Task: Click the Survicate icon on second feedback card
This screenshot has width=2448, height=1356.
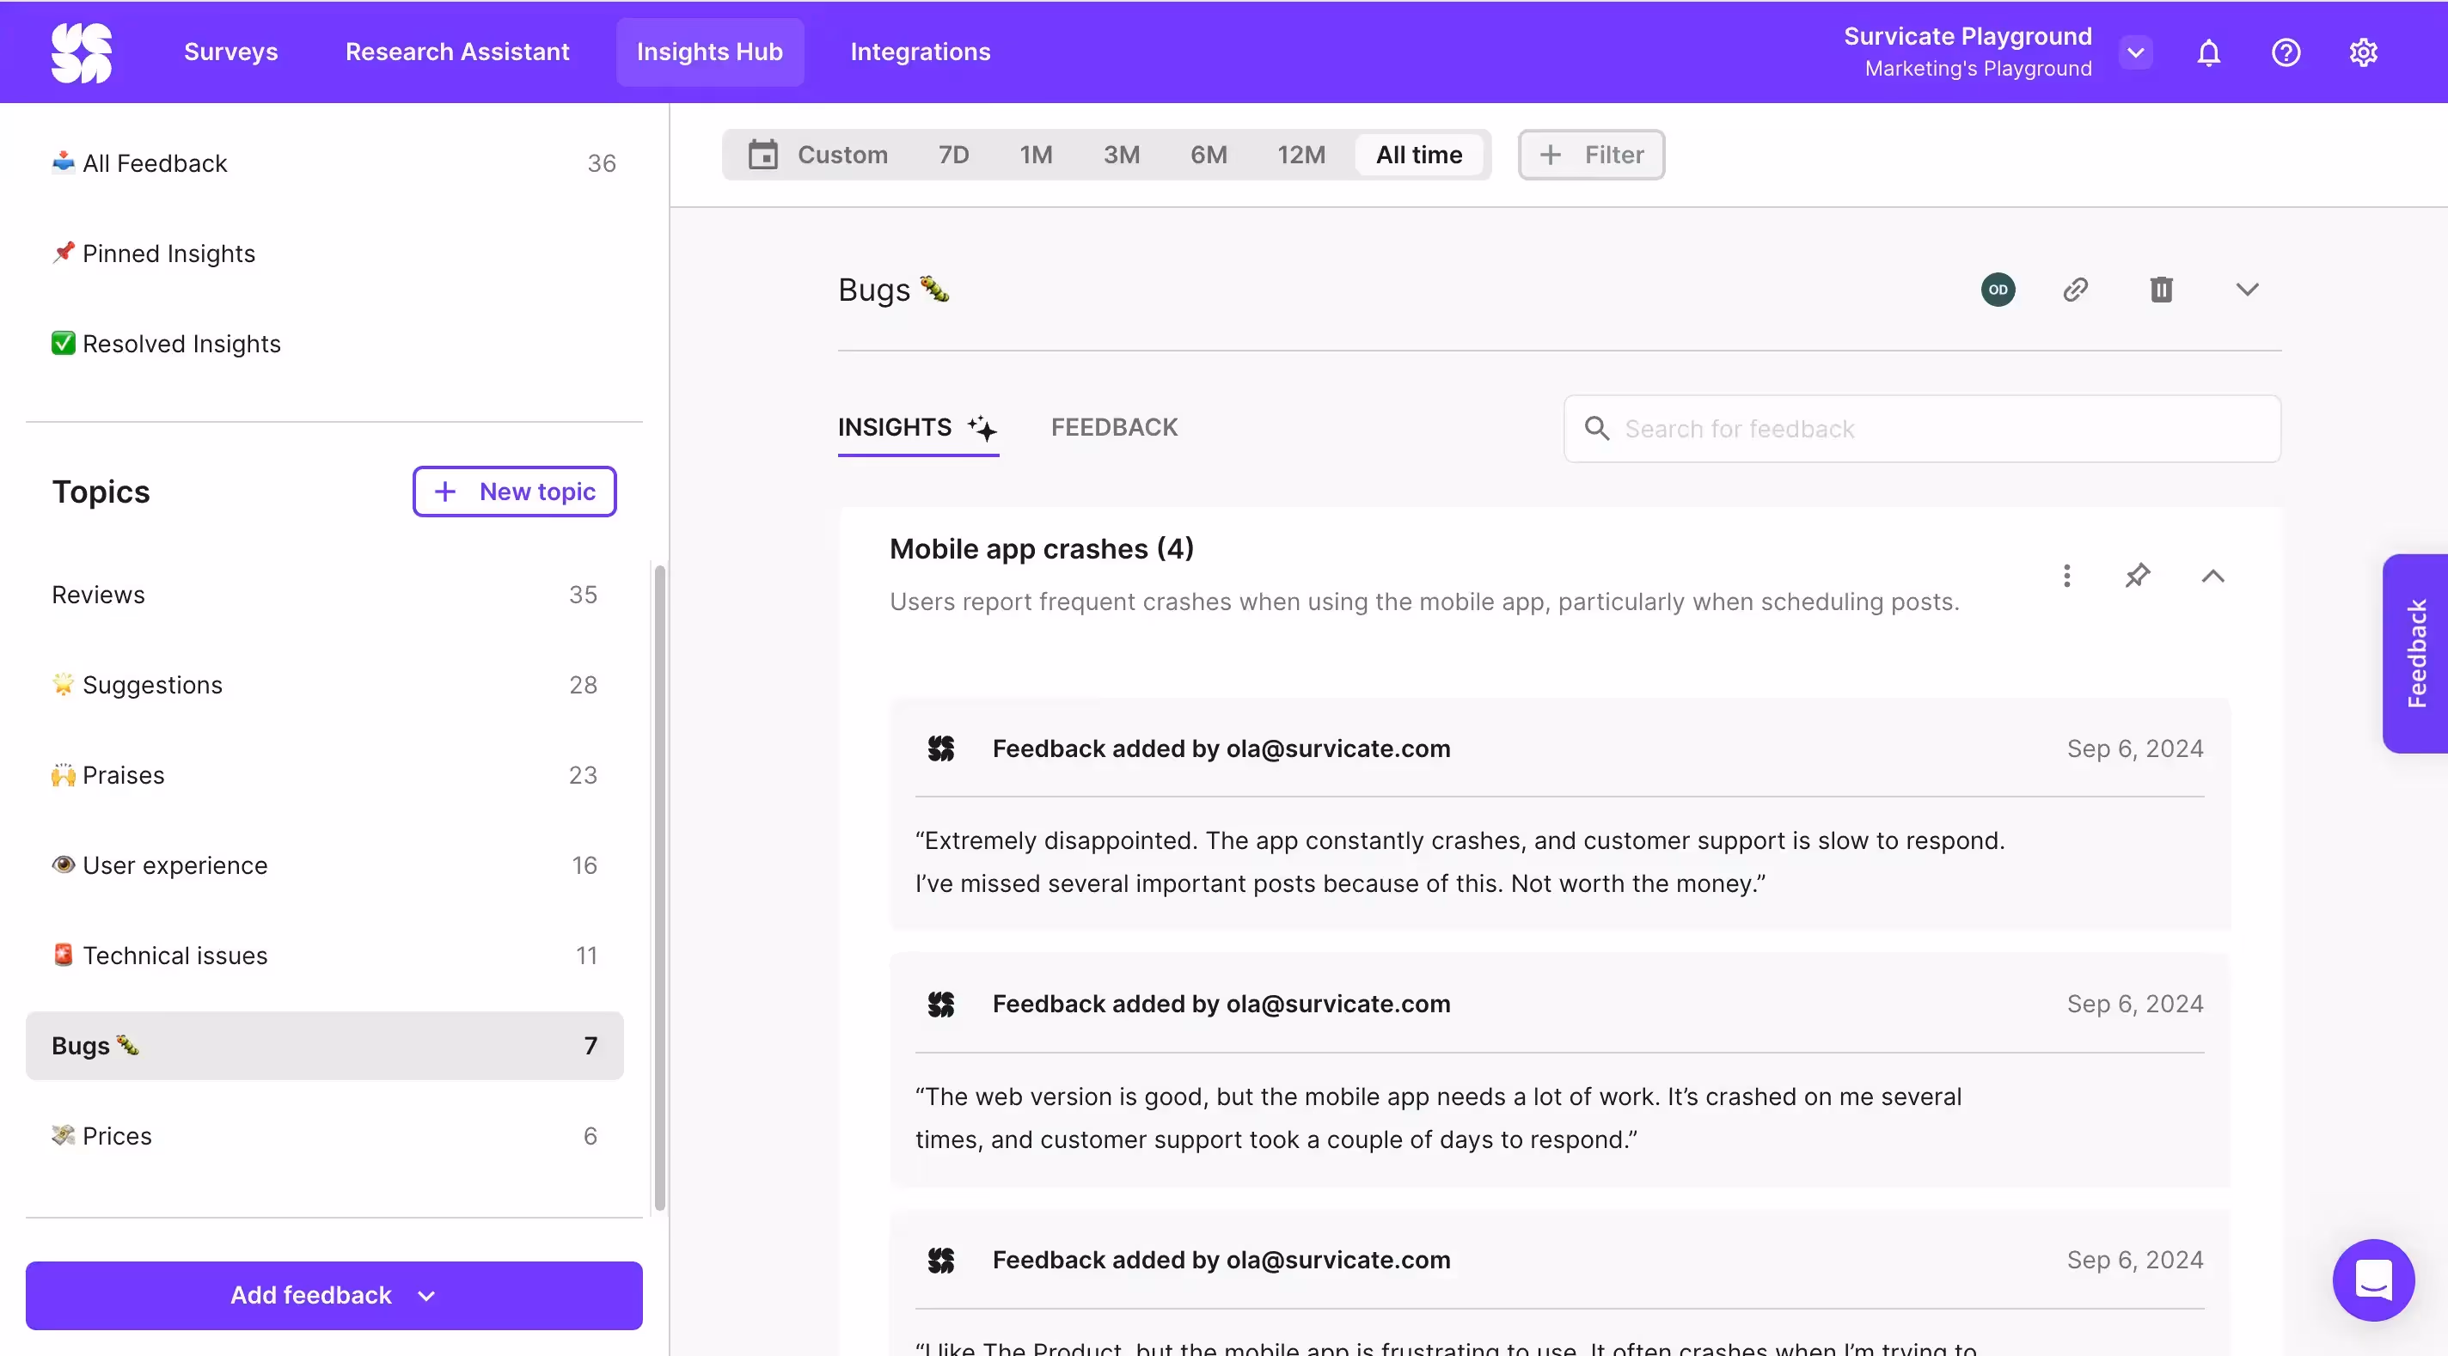Action: pos(941,1005)
